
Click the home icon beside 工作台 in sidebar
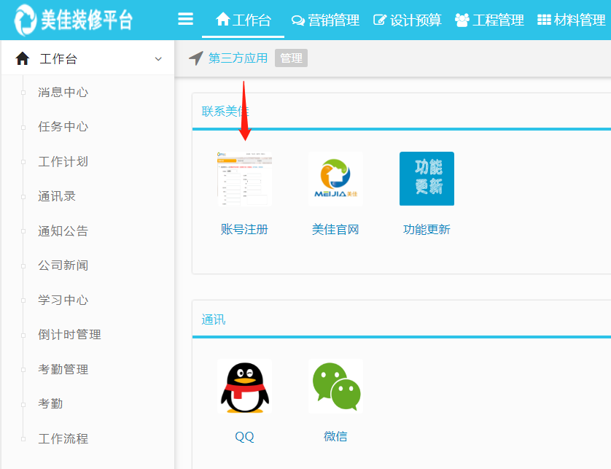coord(20,57)
